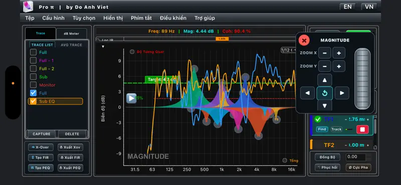Select the EQ node atop the green filter peak

pos(194,69)
